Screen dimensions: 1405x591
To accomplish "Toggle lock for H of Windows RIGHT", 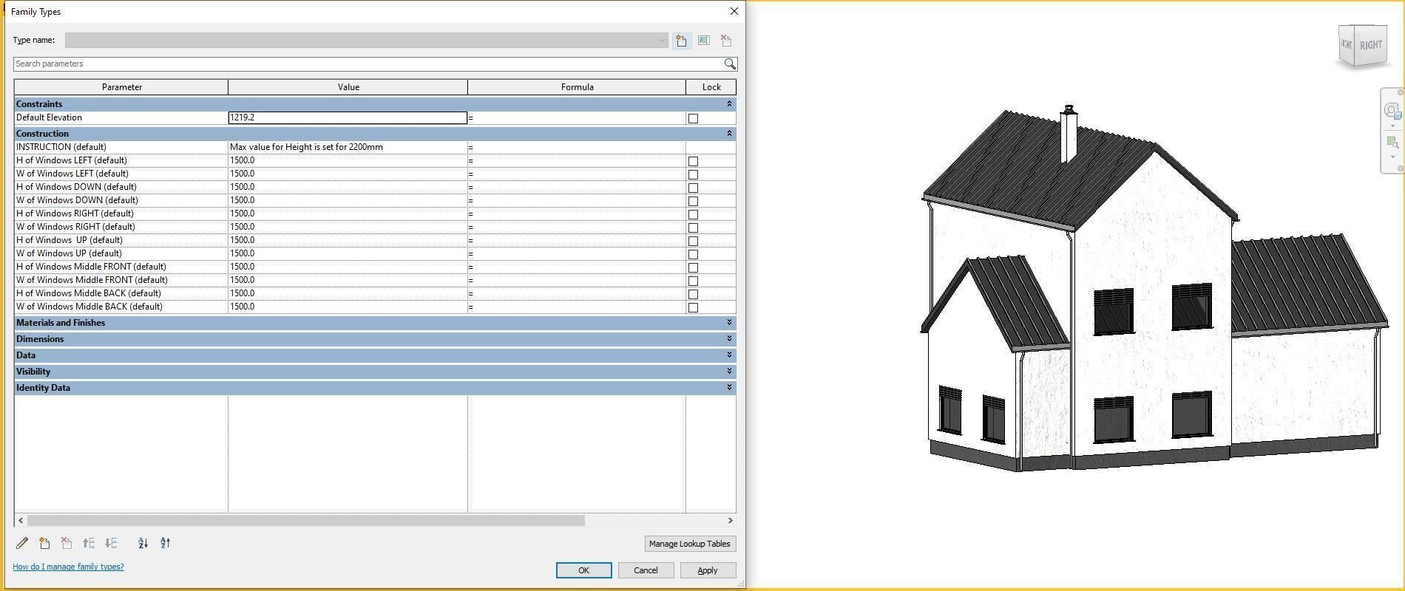I will pos(693,214).
